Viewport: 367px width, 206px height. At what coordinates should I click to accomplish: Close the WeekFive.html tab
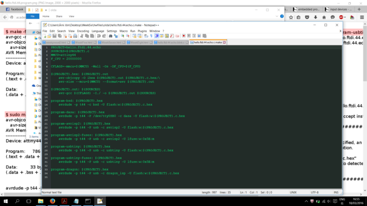point(95,42)
